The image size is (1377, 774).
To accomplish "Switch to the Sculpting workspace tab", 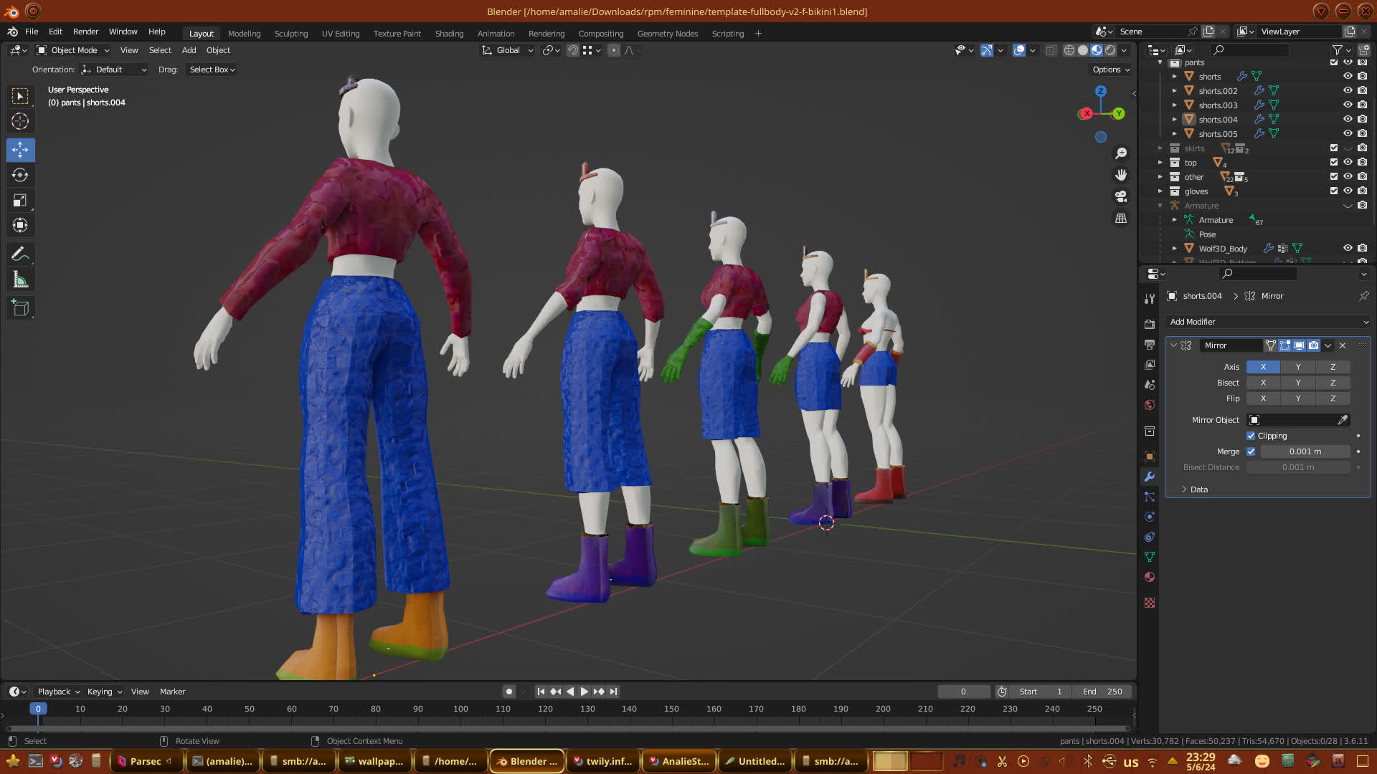I will [x=290, y=34].
